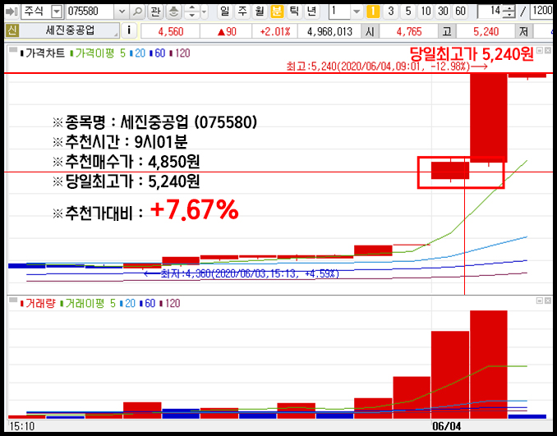Image resolution: width=557 pixels, height=436 pixels.
Task: Click the open price value 4,765
Action: coord(409,31)
